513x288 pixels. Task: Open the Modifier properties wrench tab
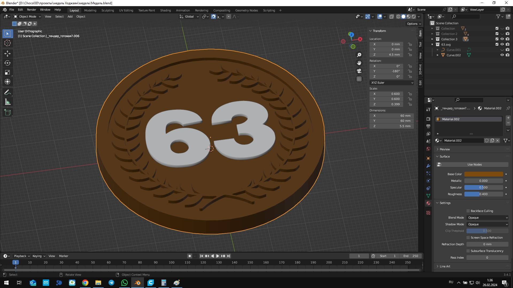tap(428, 166)
